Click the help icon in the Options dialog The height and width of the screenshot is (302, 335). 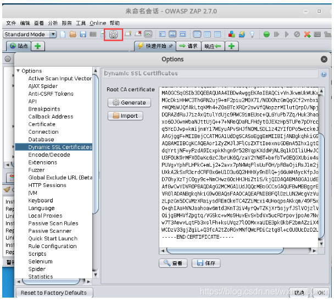[323, 74]
